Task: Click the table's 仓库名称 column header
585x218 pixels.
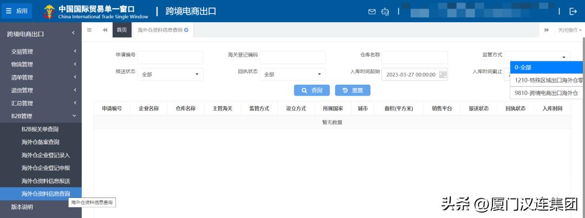Action: point(186,108)
